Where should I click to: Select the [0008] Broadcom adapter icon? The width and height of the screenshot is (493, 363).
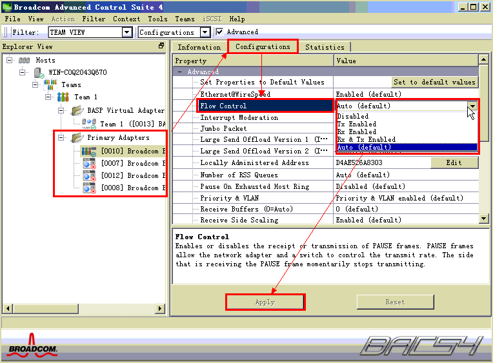[89, 188]
